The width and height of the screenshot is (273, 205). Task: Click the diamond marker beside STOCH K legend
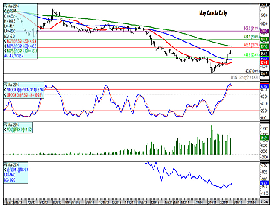point(5,90)
